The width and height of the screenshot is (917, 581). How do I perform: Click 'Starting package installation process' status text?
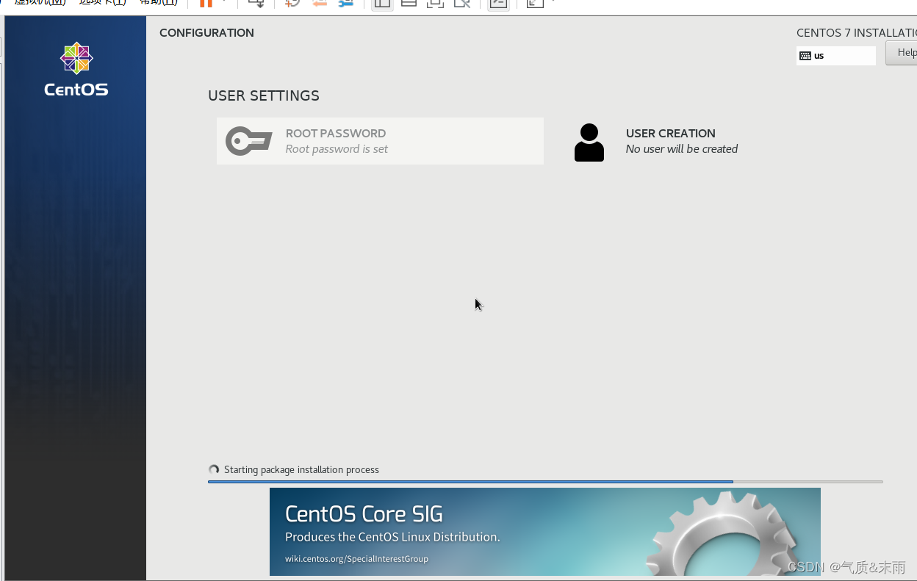click(x=301, y=469)
